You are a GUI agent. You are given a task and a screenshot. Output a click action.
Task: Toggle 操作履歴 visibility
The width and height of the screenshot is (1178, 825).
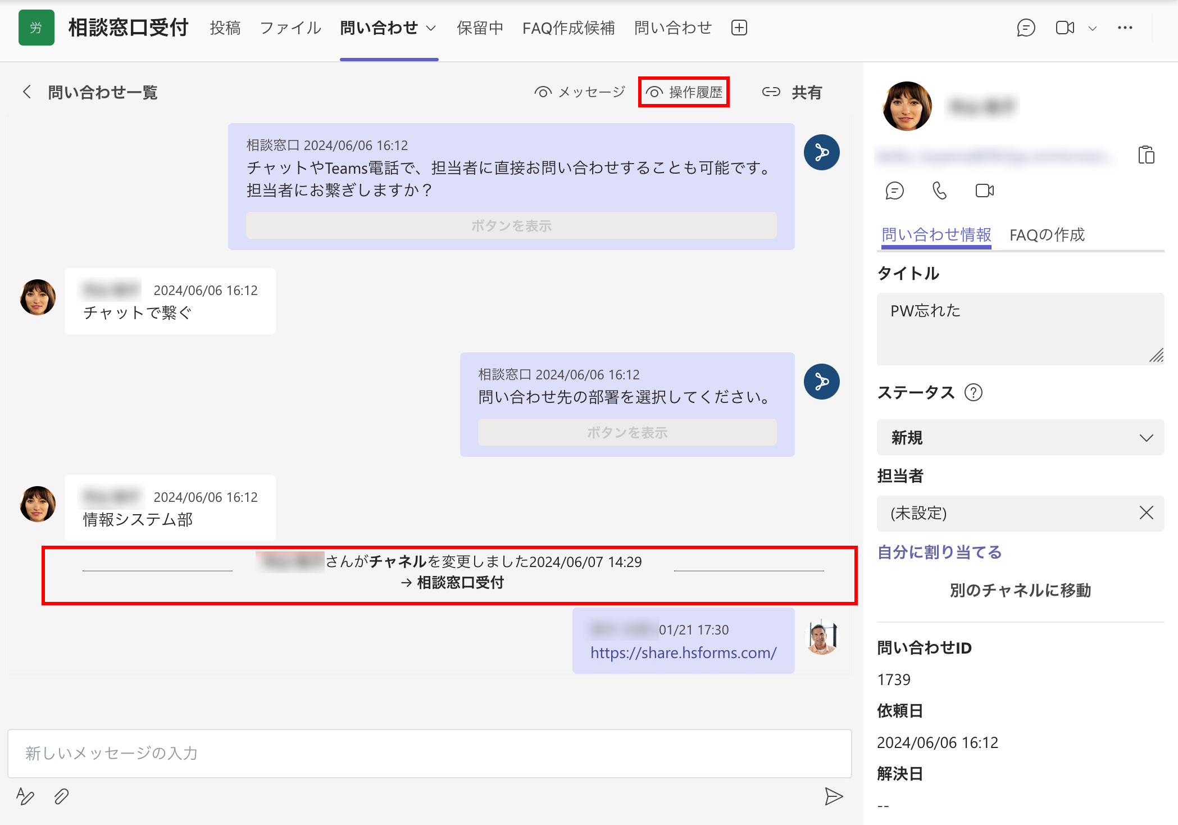click(684, 92)
